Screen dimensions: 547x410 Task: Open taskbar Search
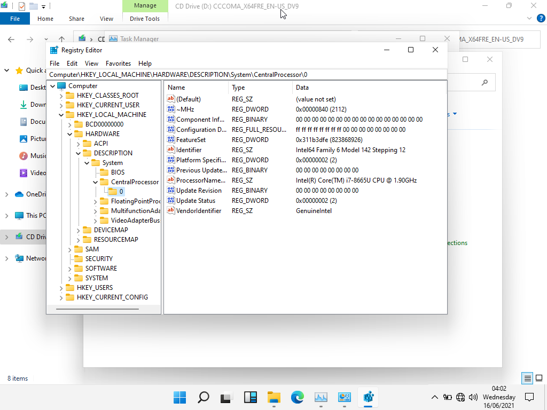click(204, 397)
